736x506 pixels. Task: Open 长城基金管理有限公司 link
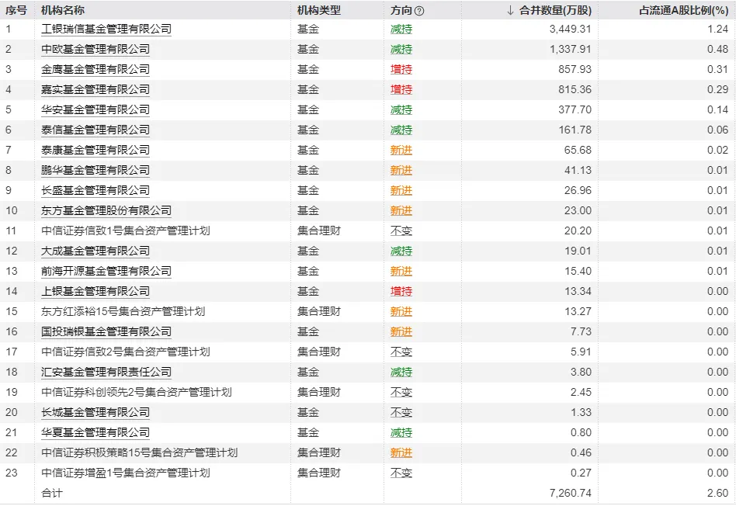[95, 413]
